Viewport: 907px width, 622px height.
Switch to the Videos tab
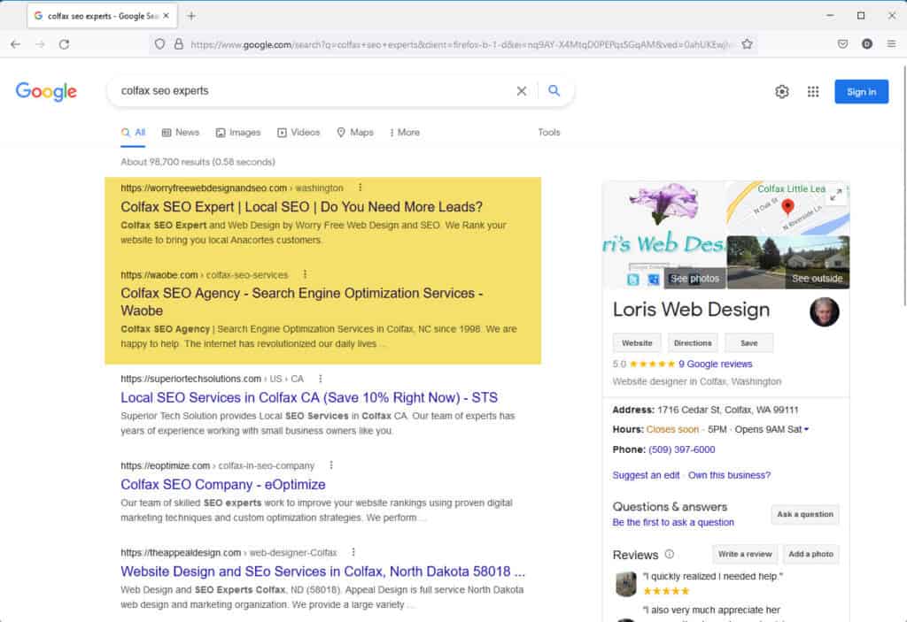[x=298, y=133]
